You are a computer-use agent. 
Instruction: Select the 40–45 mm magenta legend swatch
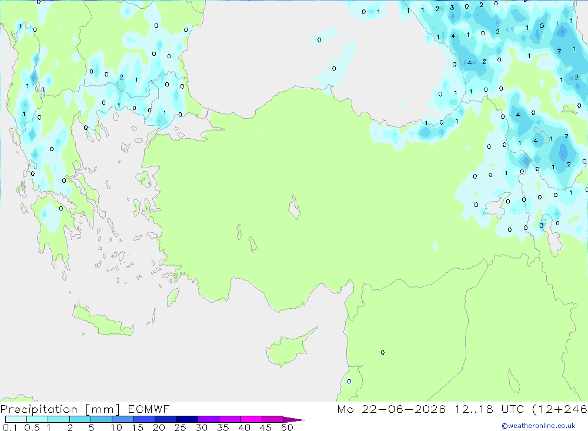tap(251, 419)
